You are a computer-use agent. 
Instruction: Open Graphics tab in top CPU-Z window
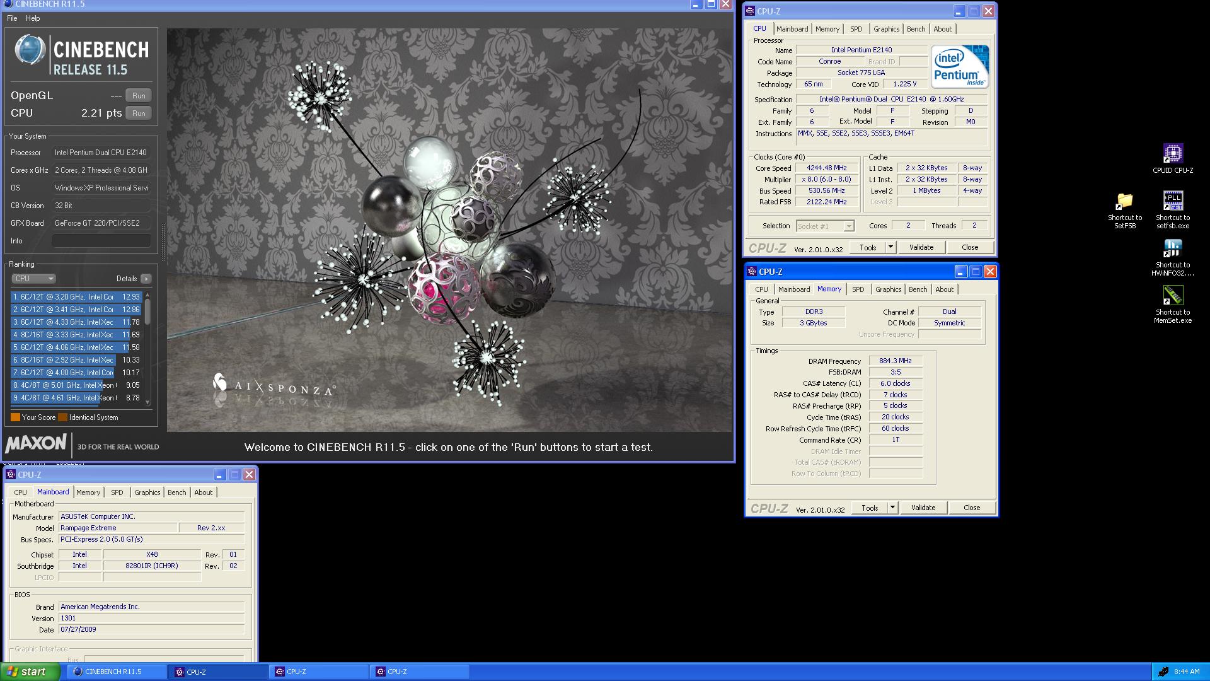(x=886, y=29)
